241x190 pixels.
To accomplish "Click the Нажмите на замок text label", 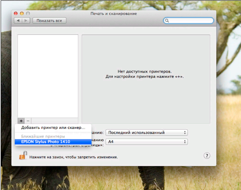I will [x=73, y=157].
